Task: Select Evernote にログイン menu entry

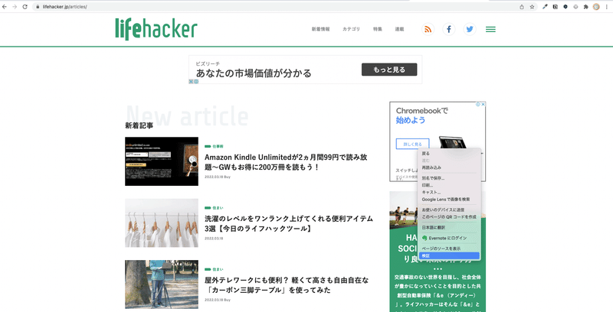Action: tap(449, 238)
